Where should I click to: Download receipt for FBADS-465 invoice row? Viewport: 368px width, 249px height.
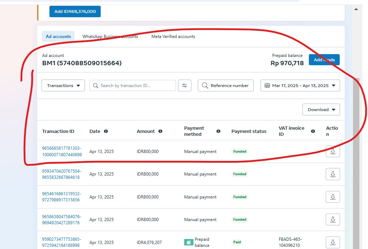pos(333,242)
